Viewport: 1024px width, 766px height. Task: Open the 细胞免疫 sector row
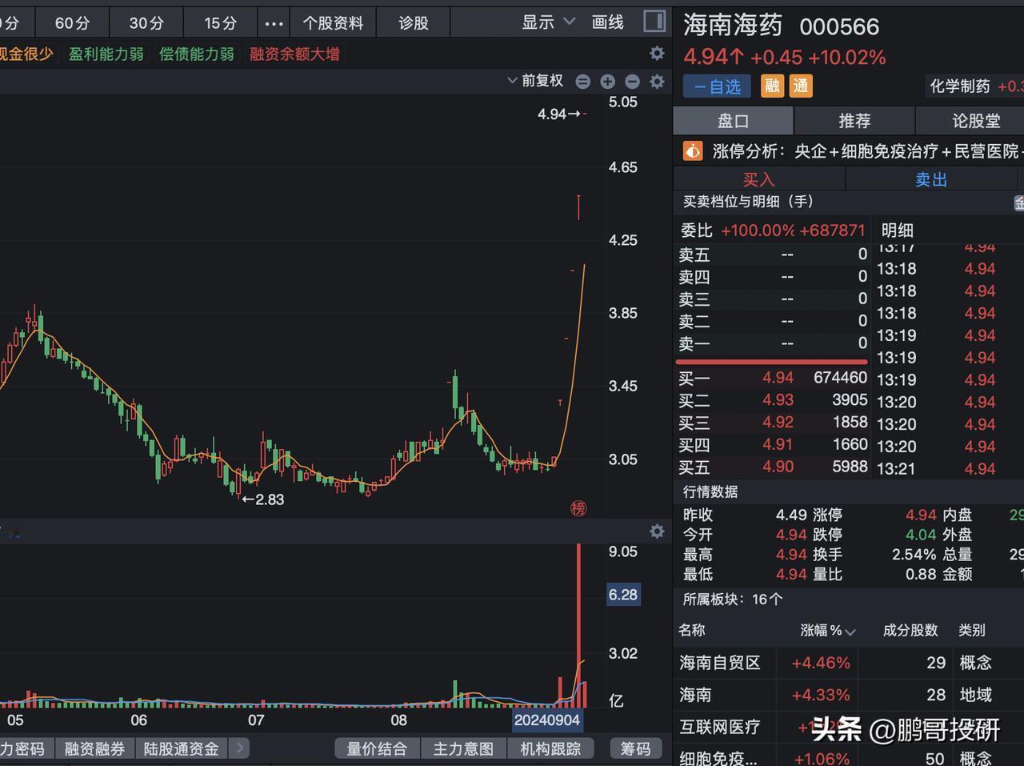coord(849,757)
